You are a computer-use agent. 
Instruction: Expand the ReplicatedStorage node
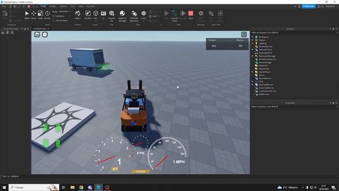pyautogui.click(x=252, y=56)
